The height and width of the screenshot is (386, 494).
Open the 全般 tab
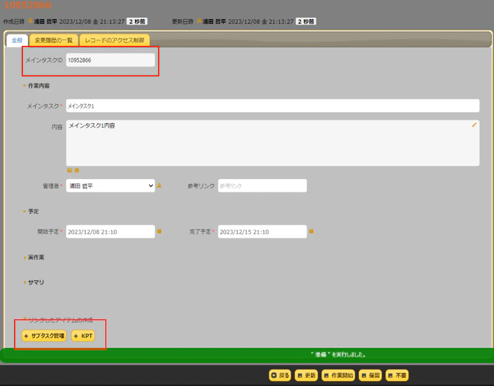click(17, 40)
